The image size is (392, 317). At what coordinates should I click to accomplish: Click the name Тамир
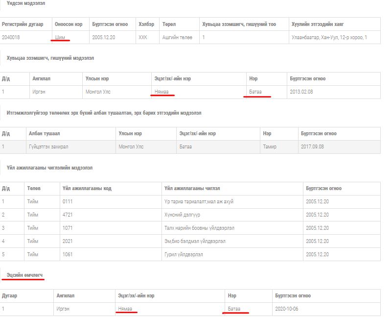click(270, 146)
